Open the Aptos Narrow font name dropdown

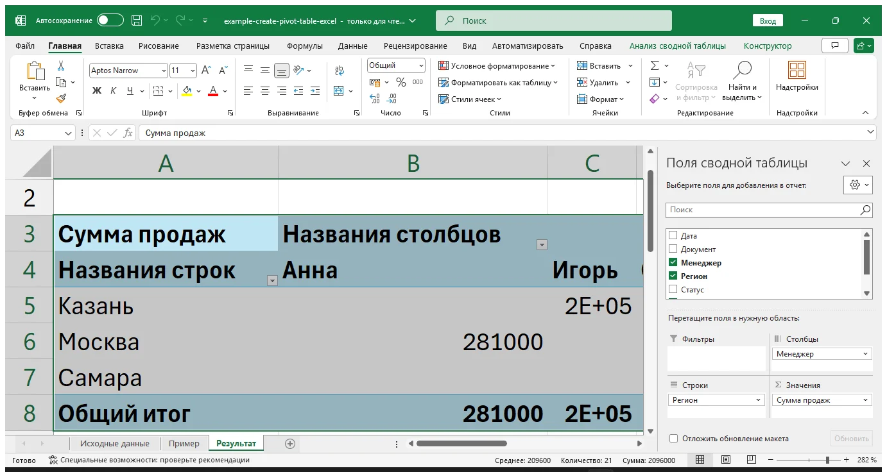click(x=164, y=71)
